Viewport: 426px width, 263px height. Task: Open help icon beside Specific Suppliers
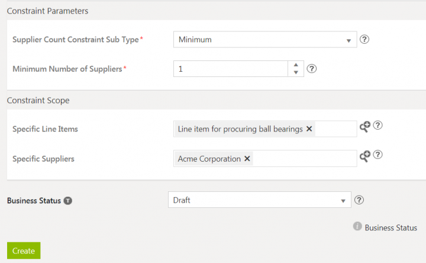[x=378, y=155]
